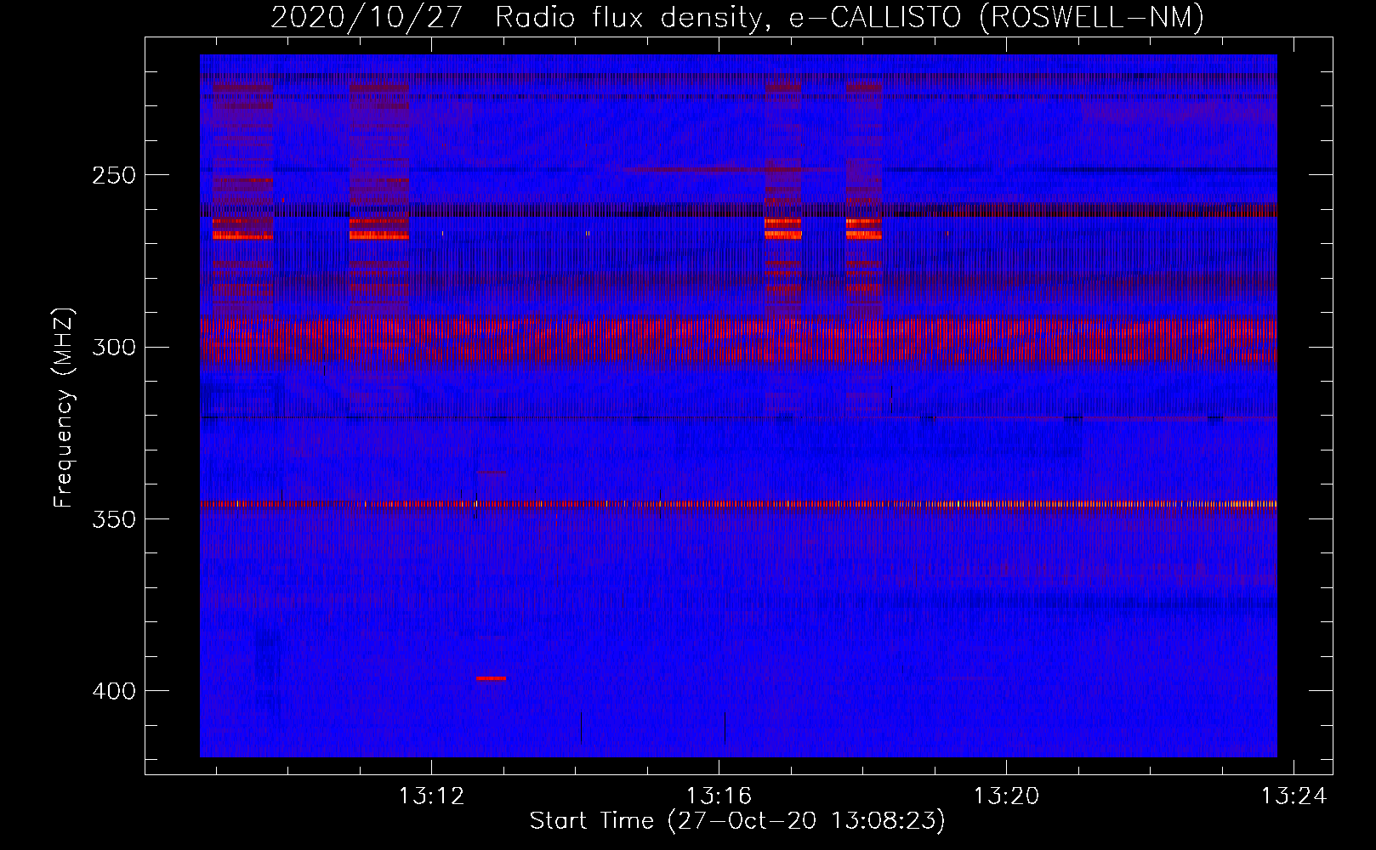This screenshot has width=1376, height=850.
Task: Click the plot title text at top
Action: coord(737,17)
